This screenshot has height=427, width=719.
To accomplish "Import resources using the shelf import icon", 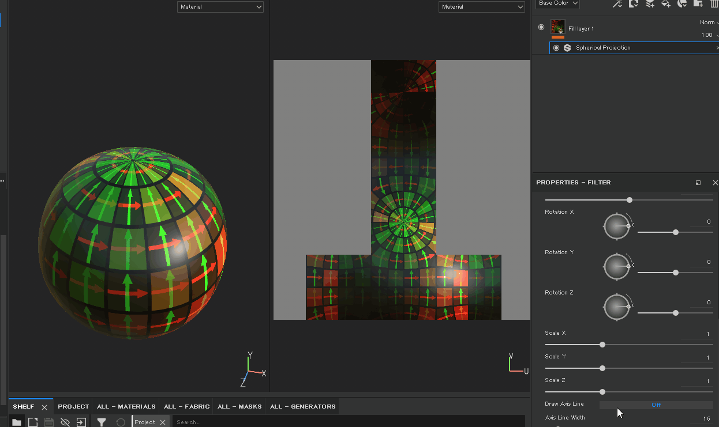I will click(81, 421).
